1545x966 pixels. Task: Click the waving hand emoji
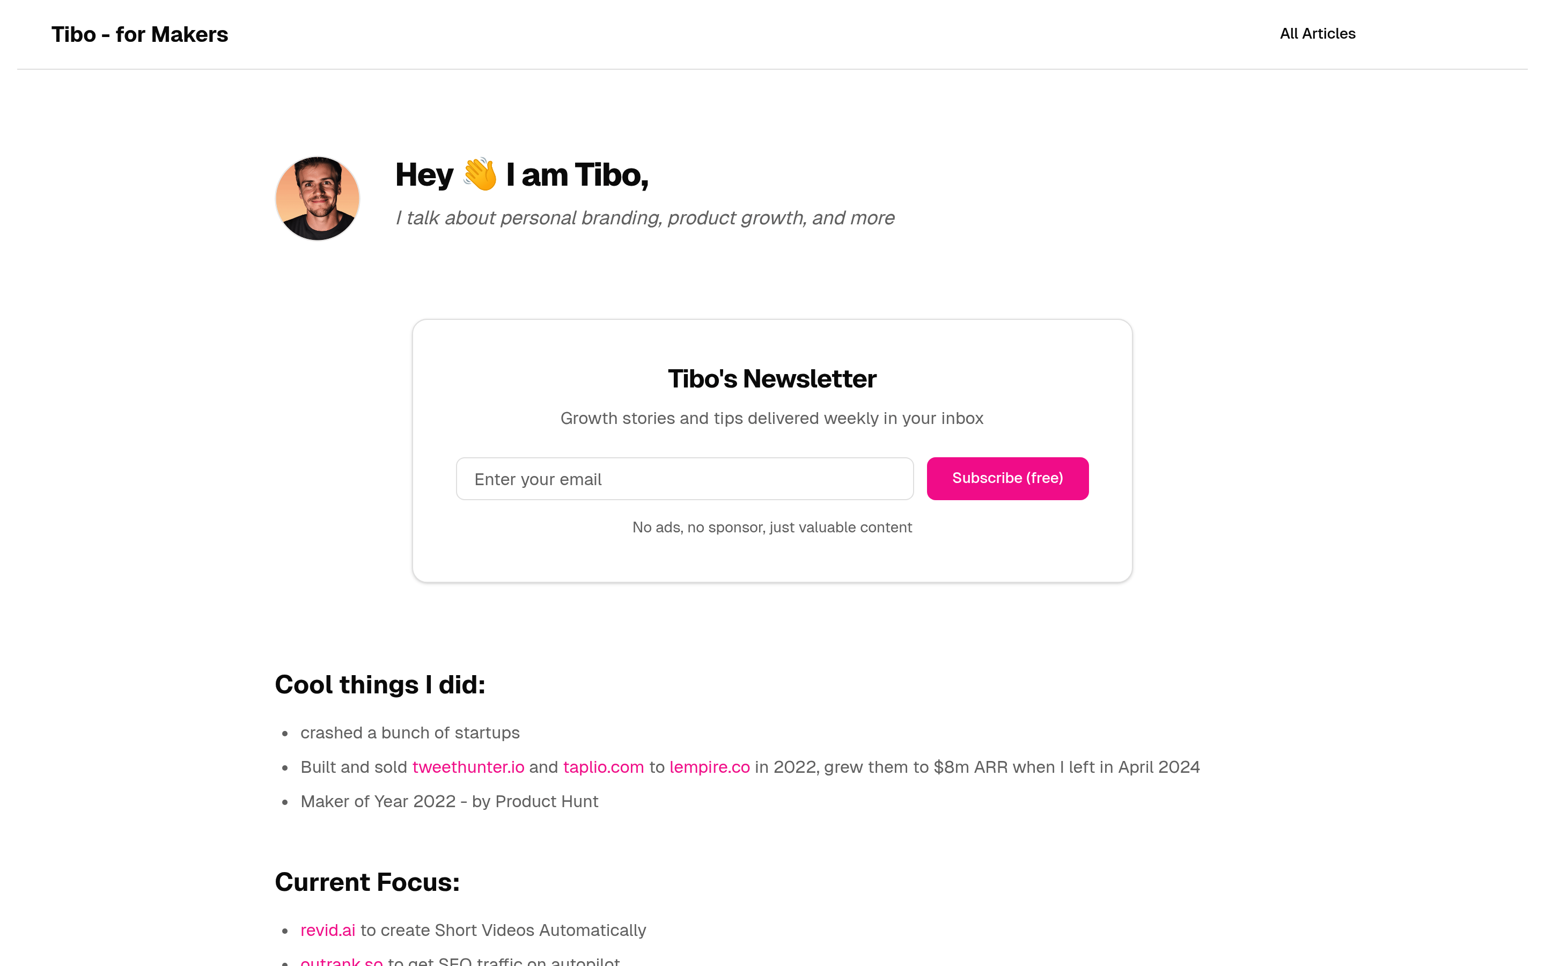point(480,174)
